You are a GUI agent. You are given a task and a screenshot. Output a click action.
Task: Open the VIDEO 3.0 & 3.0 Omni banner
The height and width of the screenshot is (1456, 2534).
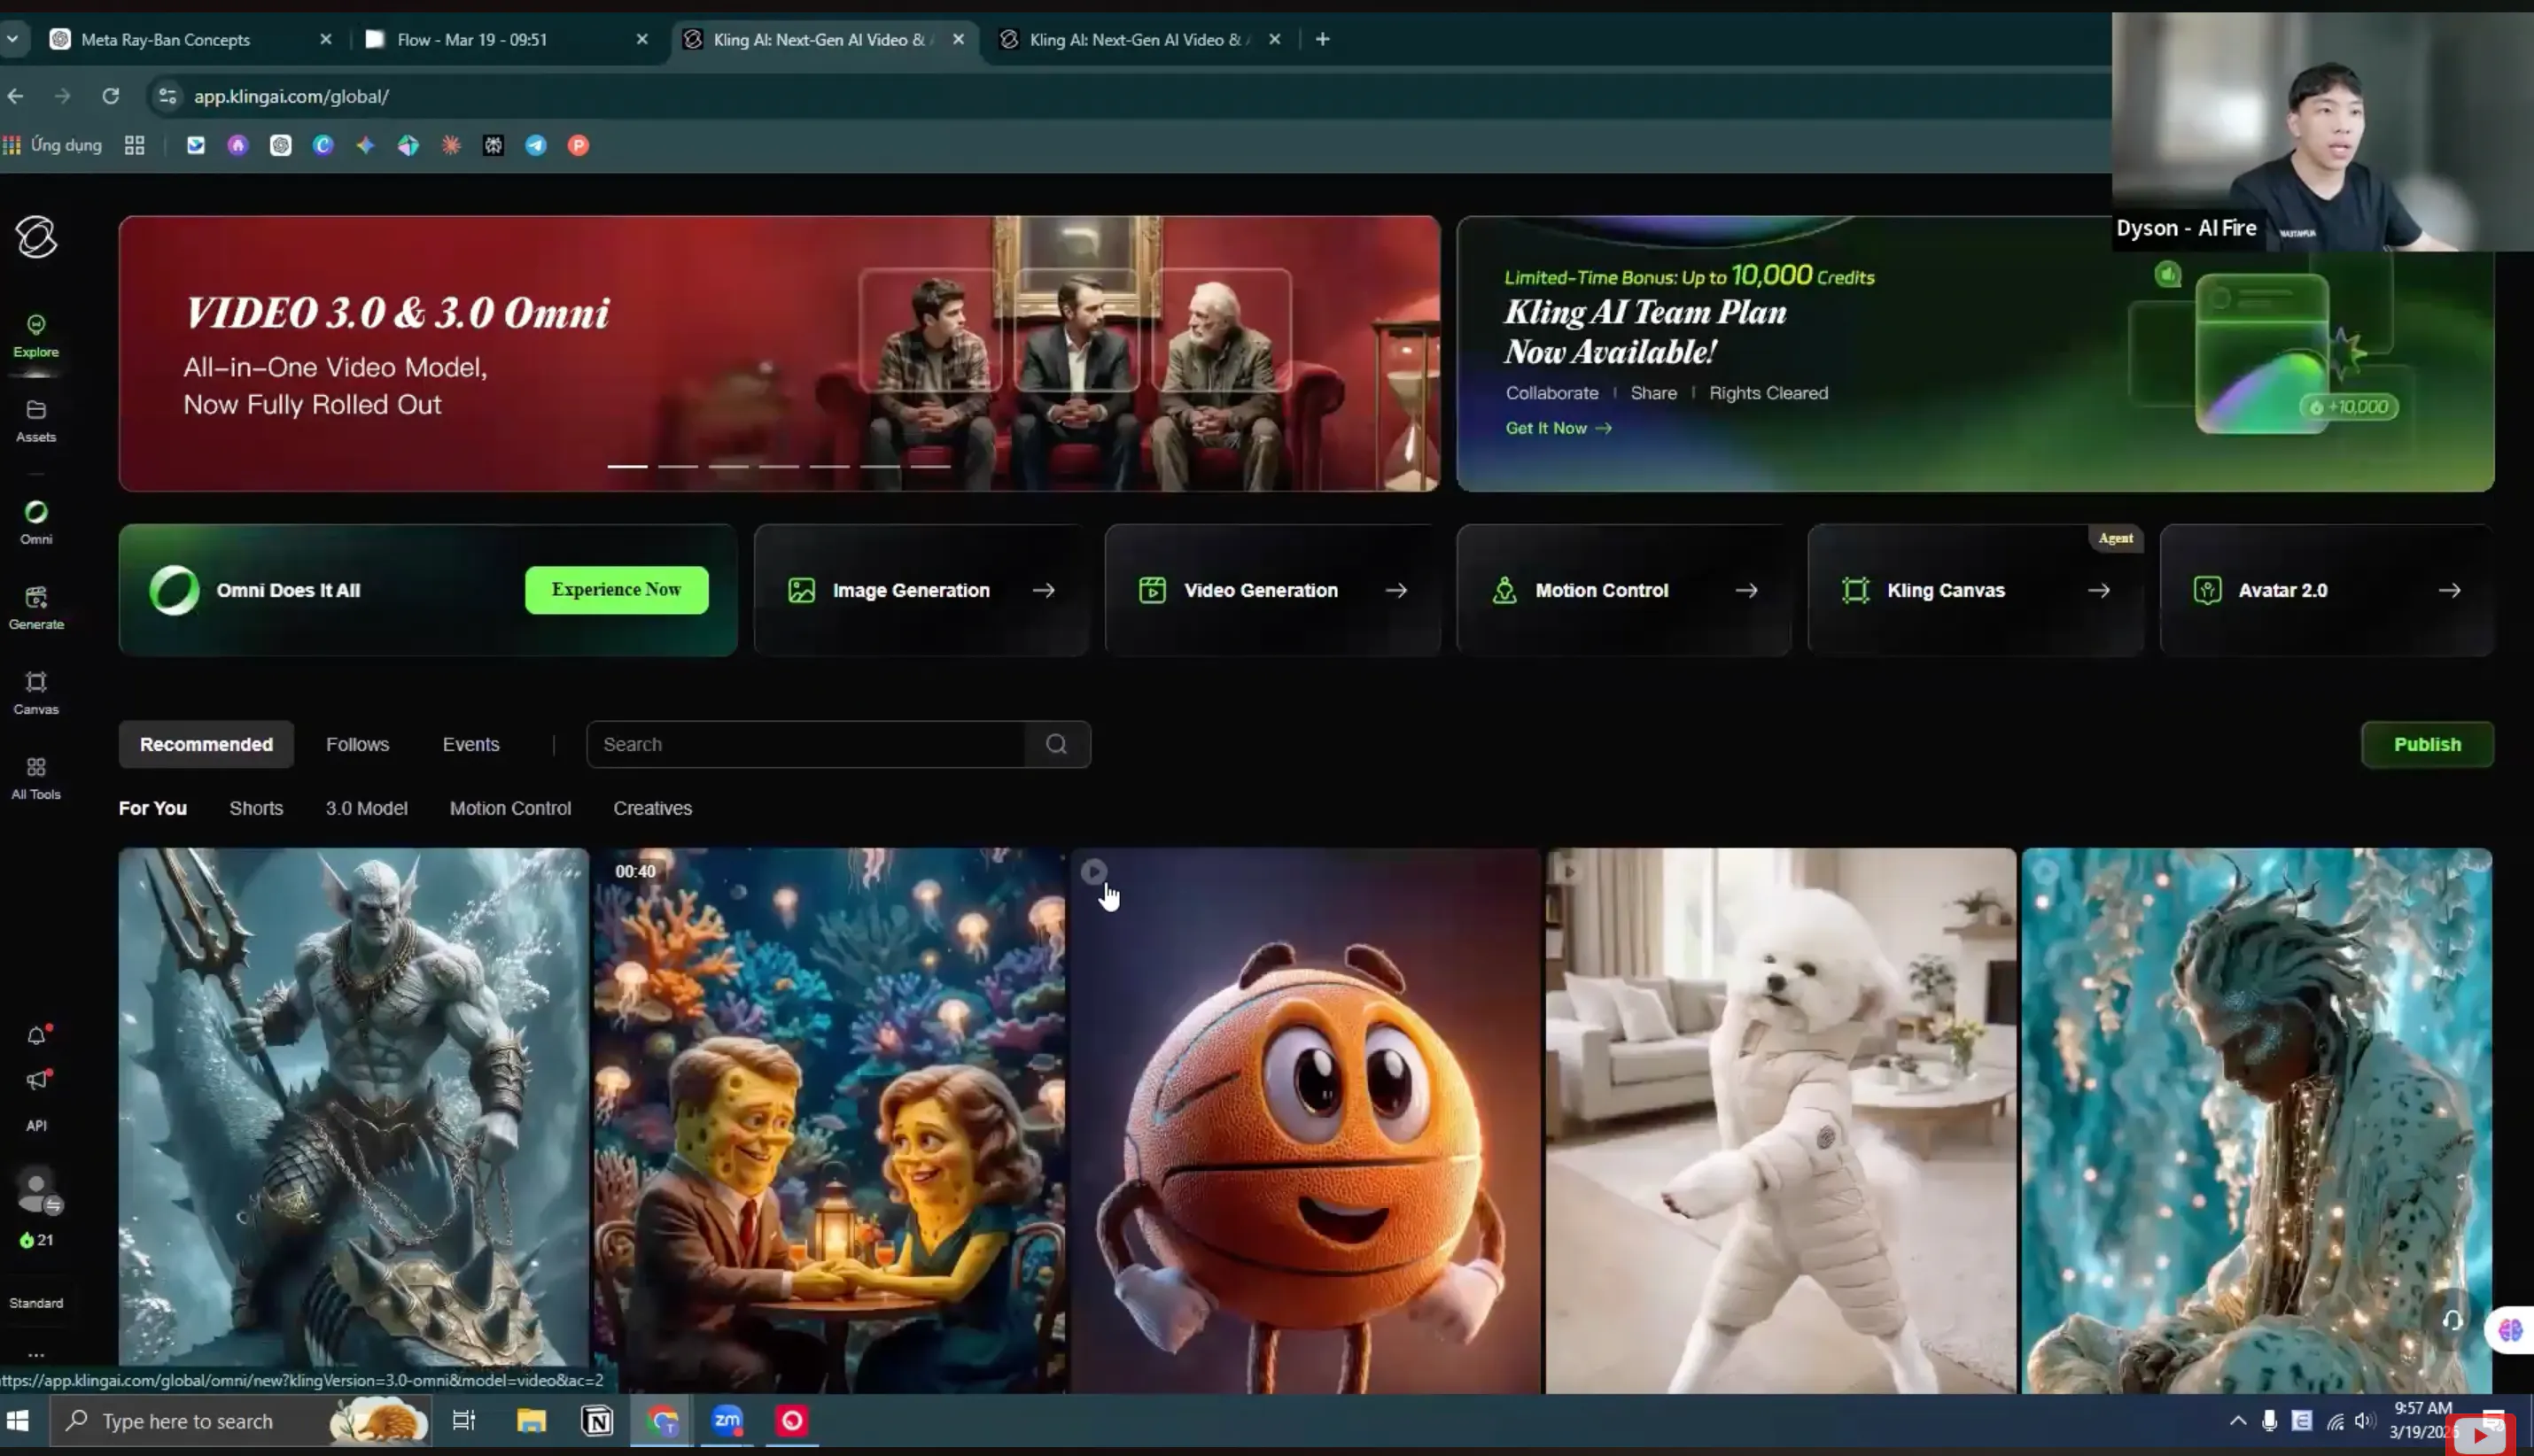tap(780, 353)
